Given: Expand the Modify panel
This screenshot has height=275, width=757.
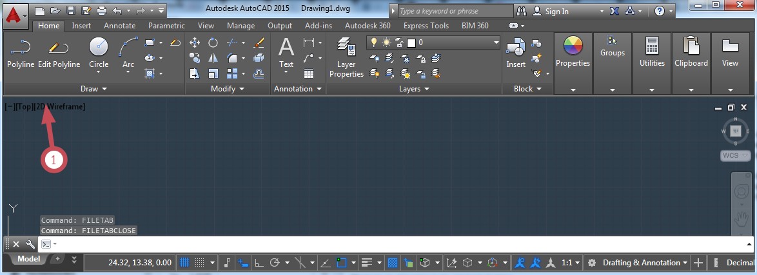Looking at the screenshot, I should 228,89.
